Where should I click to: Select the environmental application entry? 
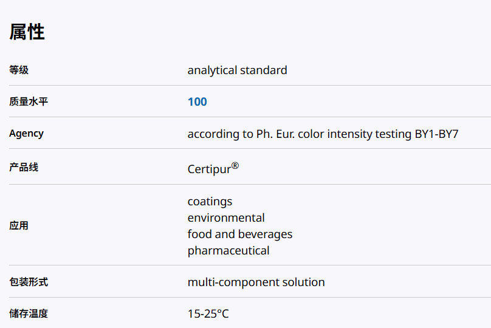pyautogui.click(x=226, y=218)
